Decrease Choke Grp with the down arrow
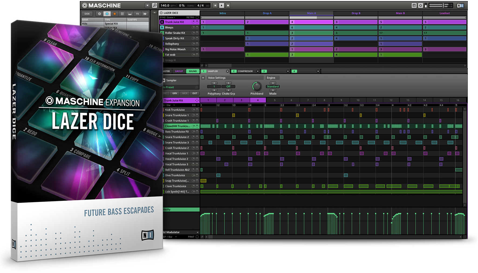 click(228, 90)
